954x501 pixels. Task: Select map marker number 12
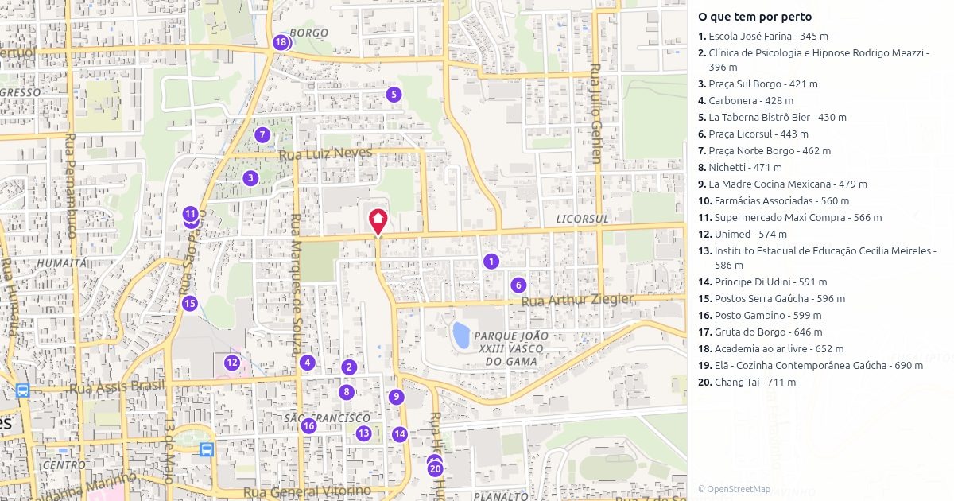point(232,363)
